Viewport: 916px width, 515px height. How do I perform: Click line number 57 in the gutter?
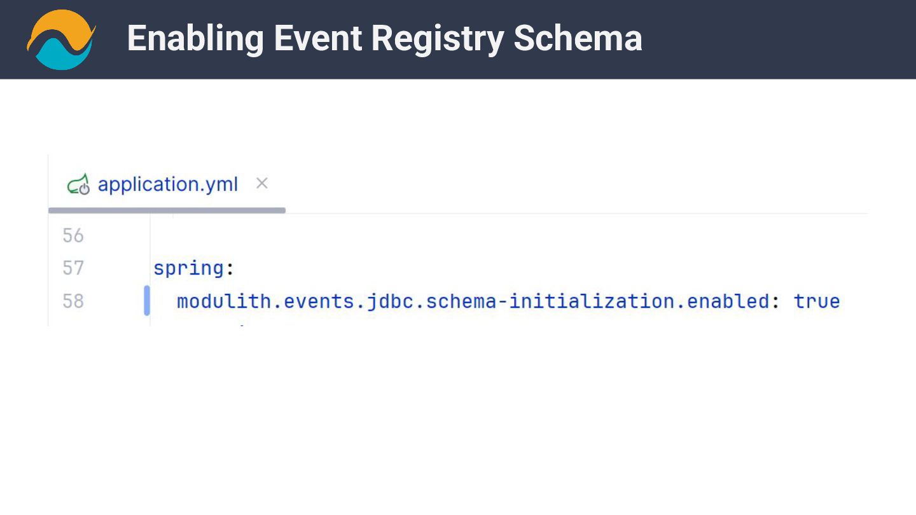coord(73,268)
